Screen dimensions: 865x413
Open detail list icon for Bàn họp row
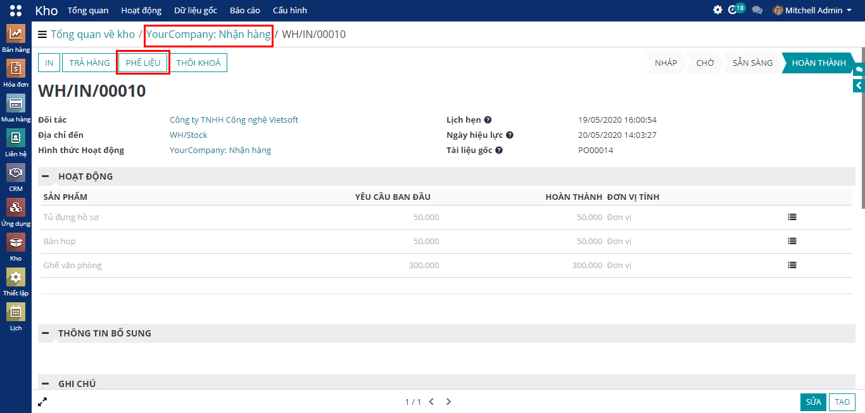coord(792,241)
